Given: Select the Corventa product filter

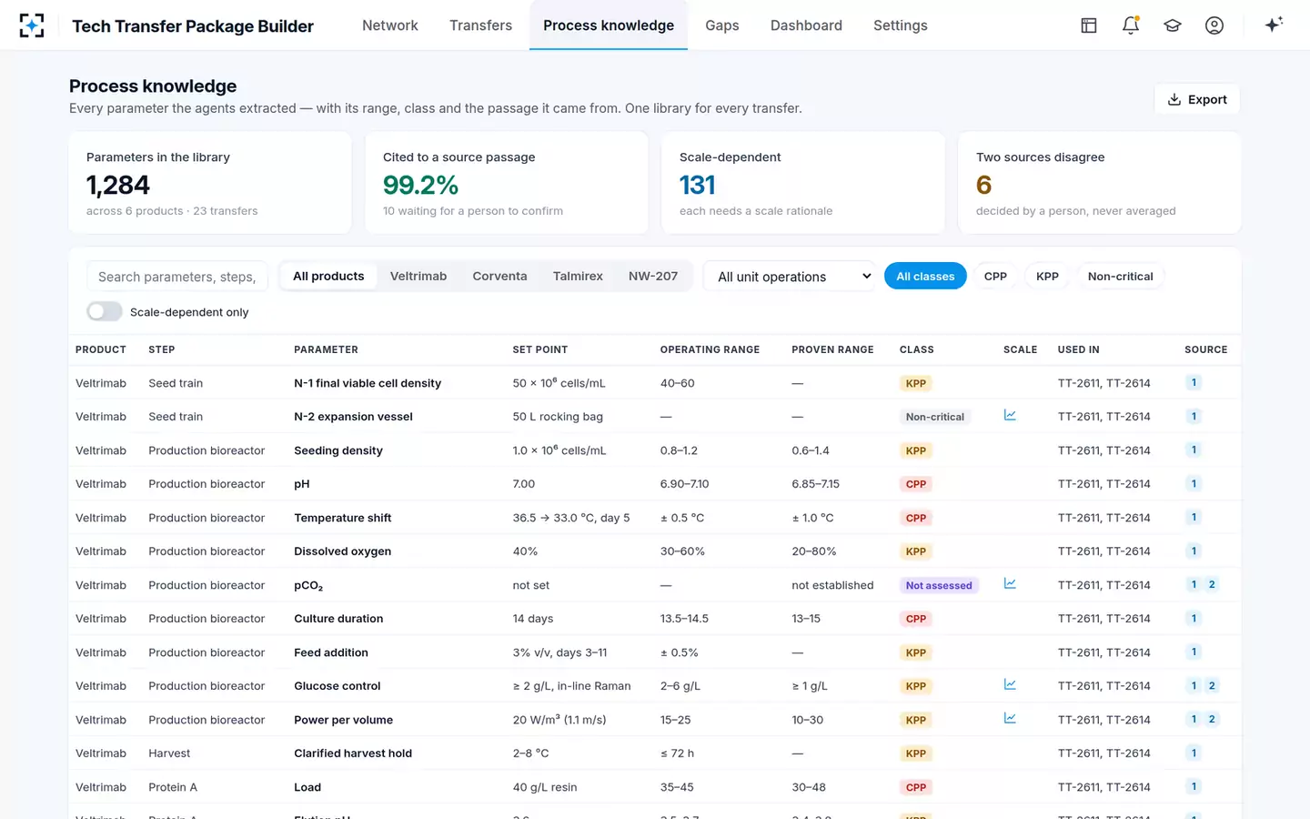Looking at the screenshot, I should [x=499, y=276].
